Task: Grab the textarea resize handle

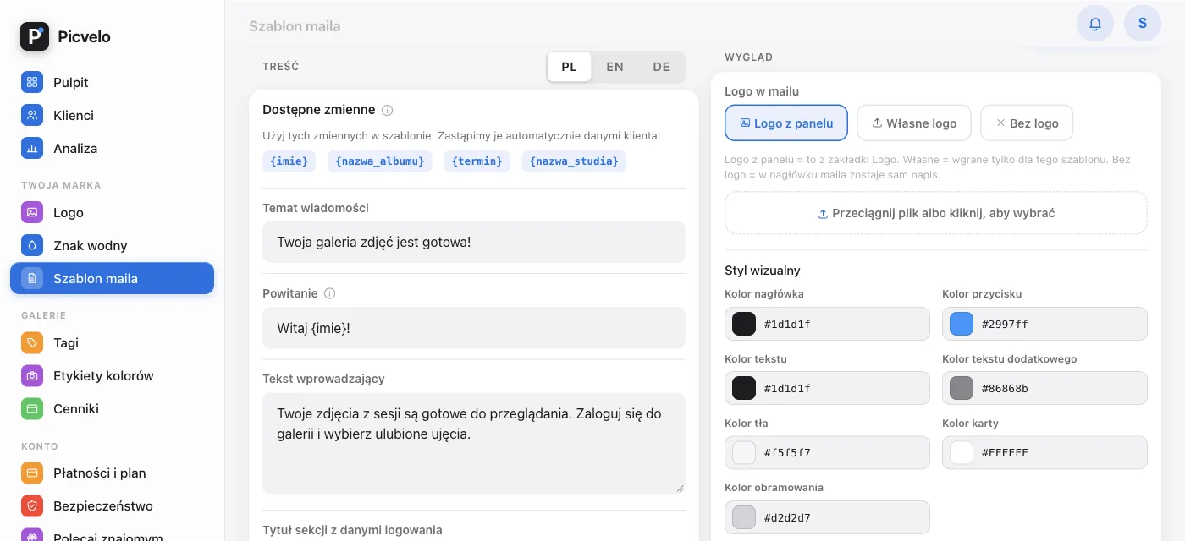Action: click(680, 488)
